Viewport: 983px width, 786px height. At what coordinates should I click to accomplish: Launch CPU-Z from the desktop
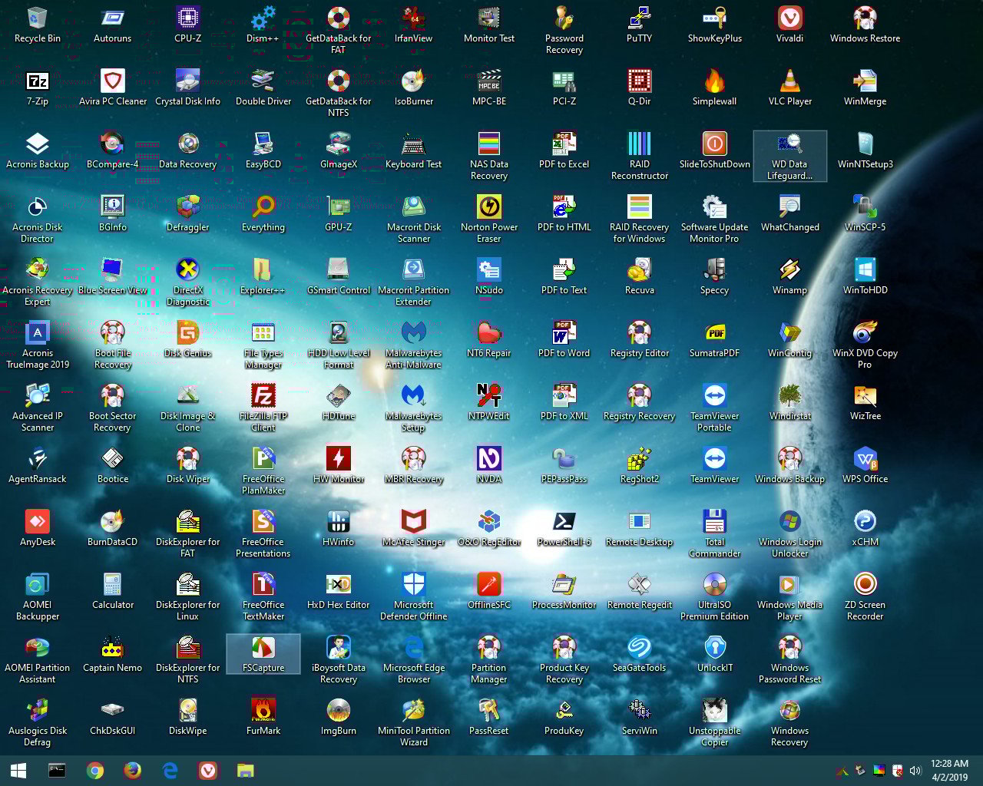(x=187, y=24)
